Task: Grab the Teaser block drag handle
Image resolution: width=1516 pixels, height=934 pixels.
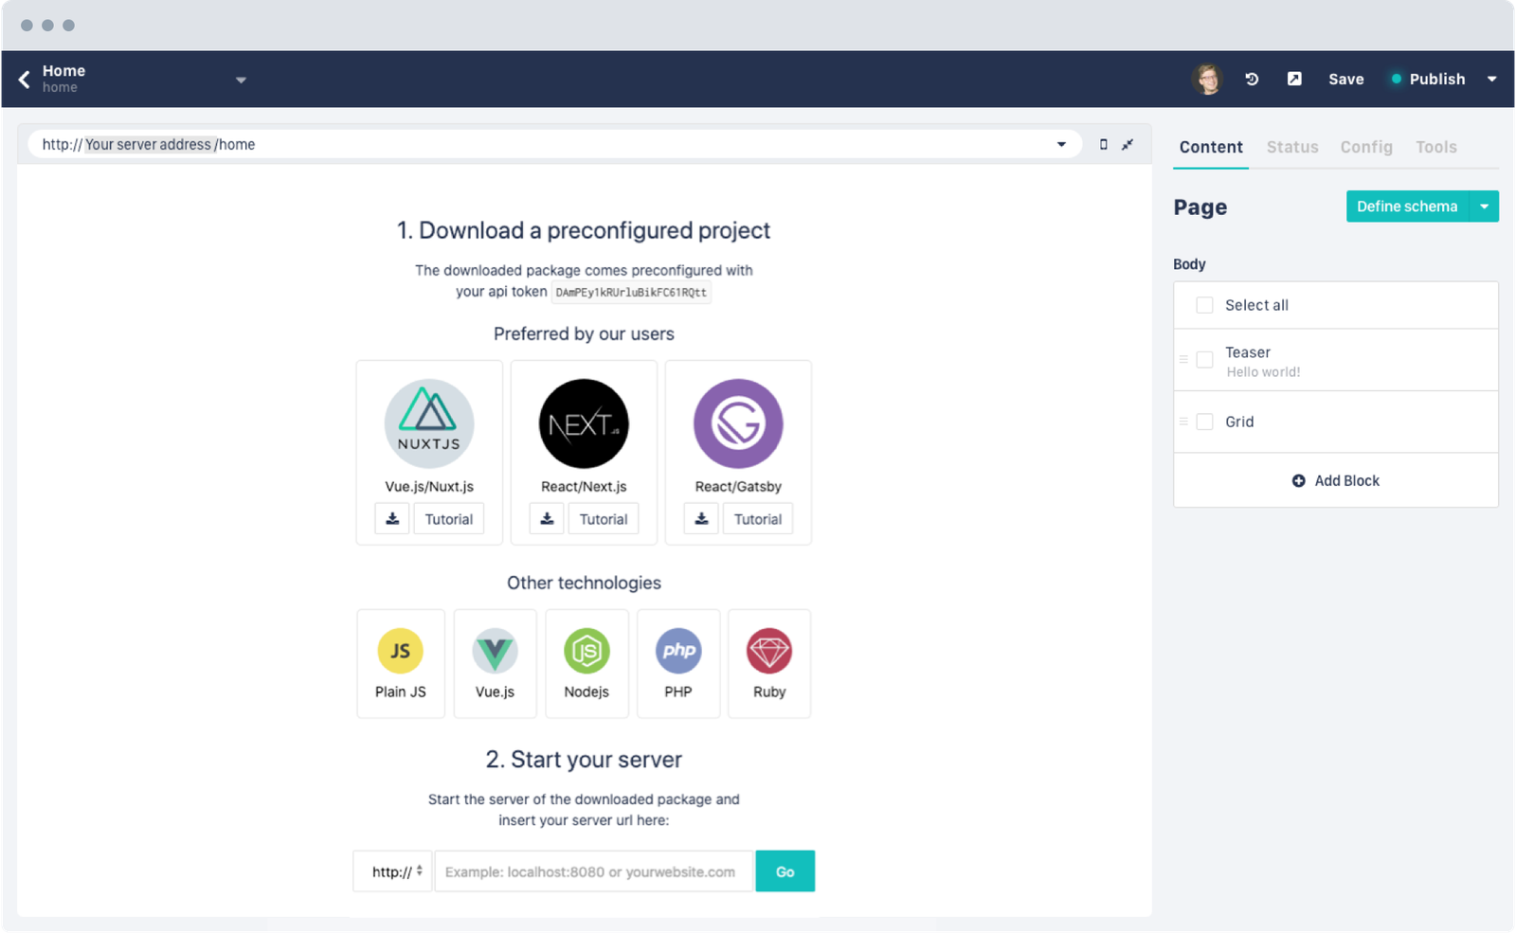Action: [x=1183, y=360]
